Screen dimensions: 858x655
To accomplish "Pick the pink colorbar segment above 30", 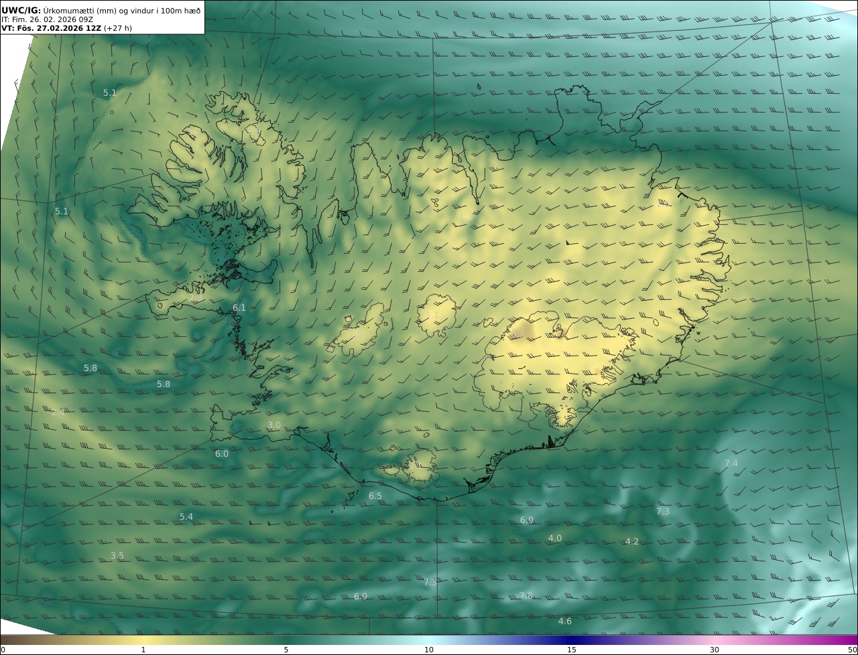I will tap(715, 640).
